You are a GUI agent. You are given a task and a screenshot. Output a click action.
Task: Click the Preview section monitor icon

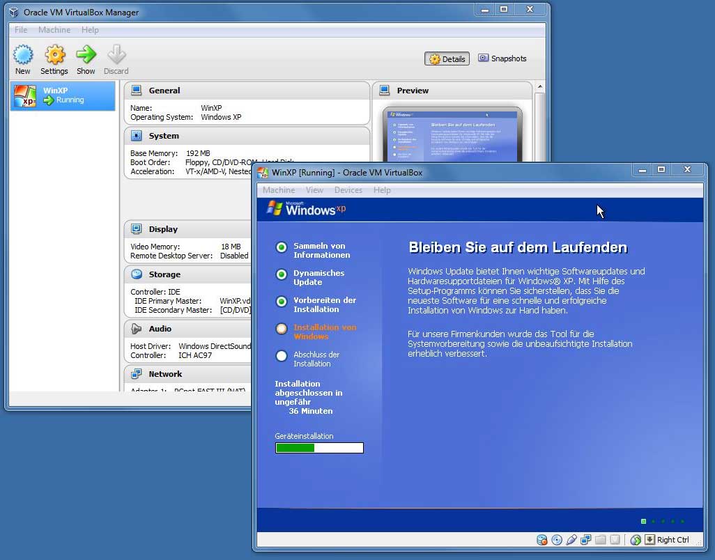click(x=385, y=91)
